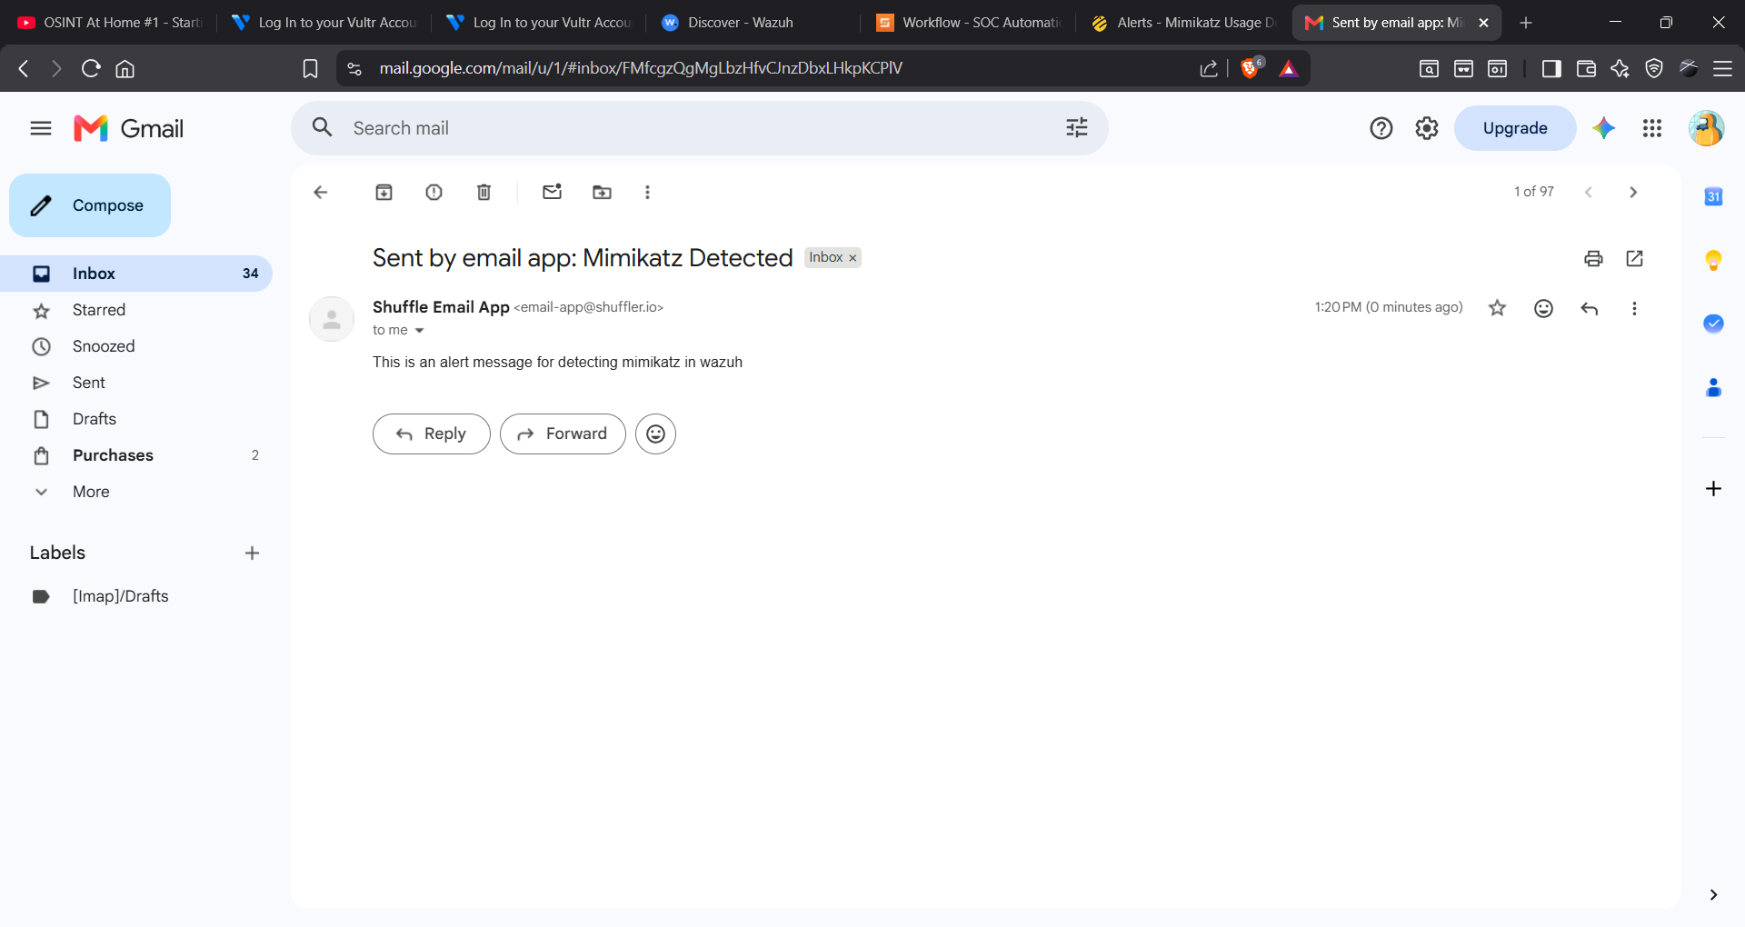This screenshot has width=1745, height=927.
Task: Open Brave Shields icon
Action: (1251, 68)
